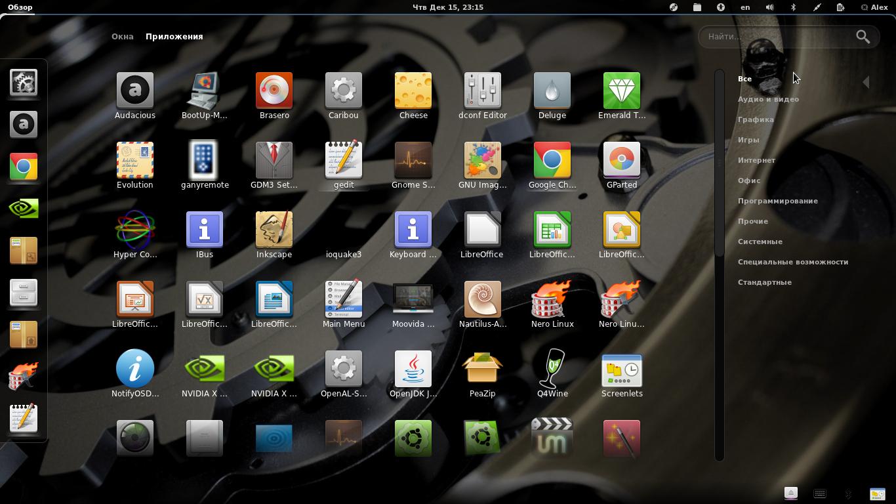
Task: Open the BootUp-Manager app
Action: point(205,96)
